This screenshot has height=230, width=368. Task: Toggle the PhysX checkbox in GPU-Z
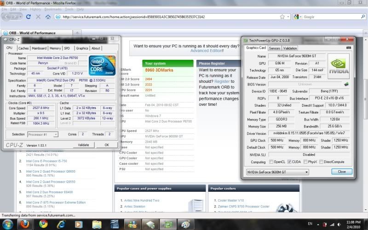point(305,162)
